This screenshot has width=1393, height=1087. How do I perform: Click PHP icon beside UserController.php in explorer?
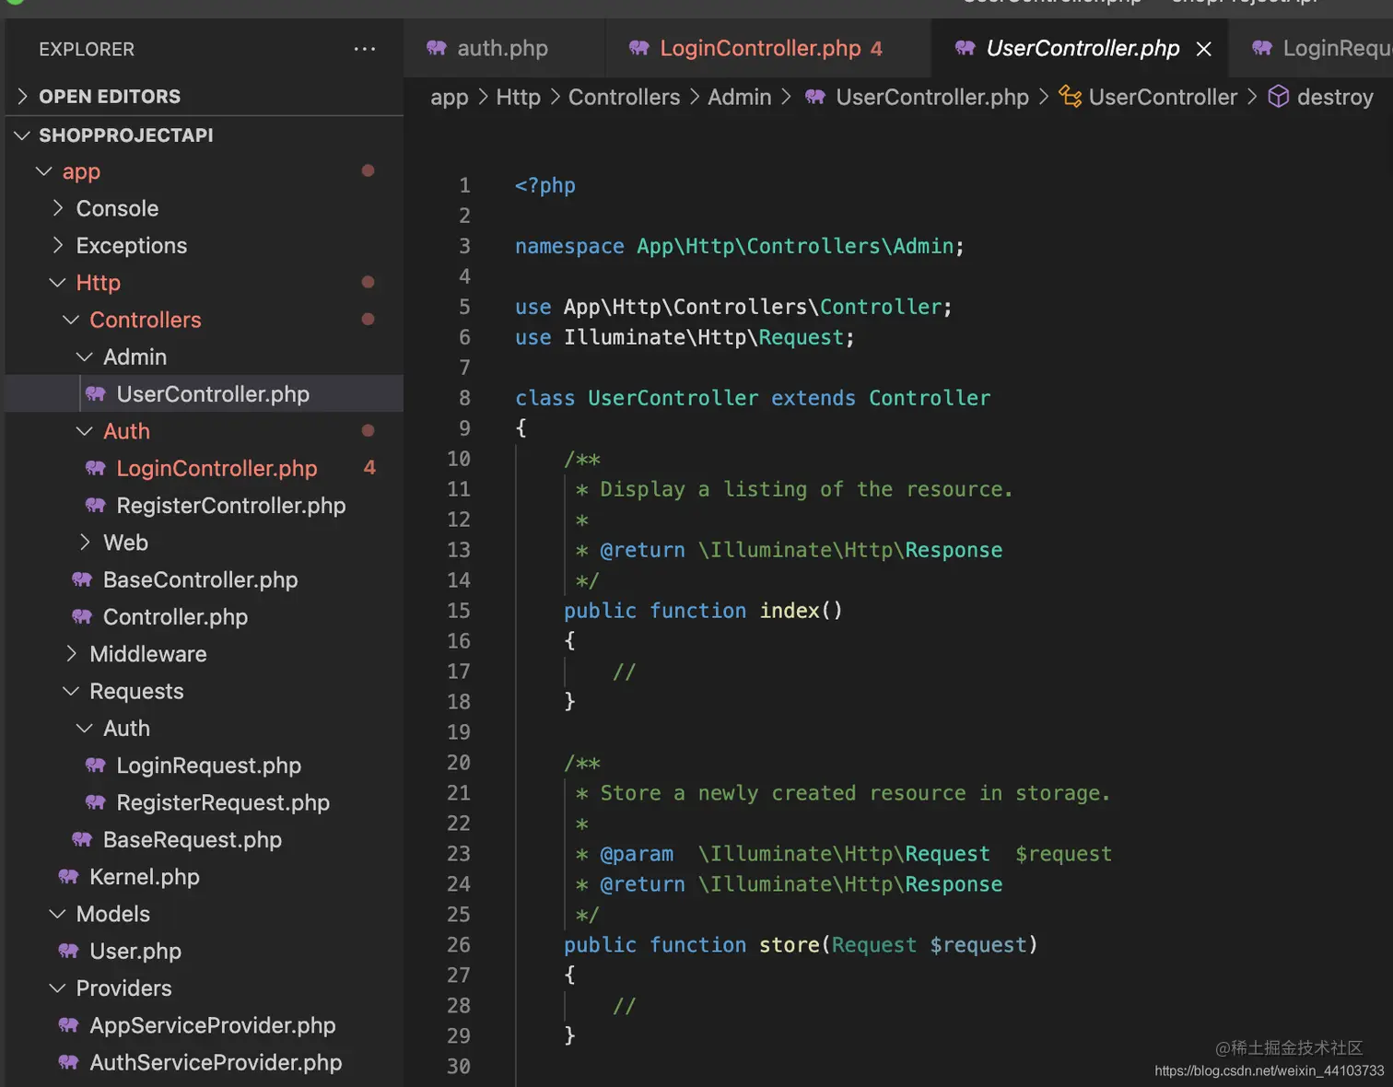[x=96, y=394]
